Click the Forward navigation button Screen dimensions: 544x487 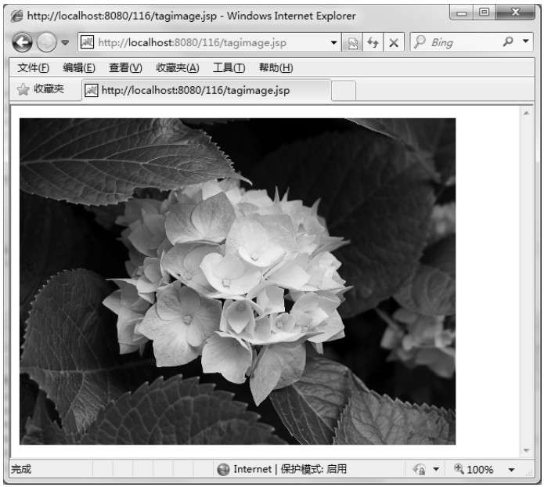[46, 43]
